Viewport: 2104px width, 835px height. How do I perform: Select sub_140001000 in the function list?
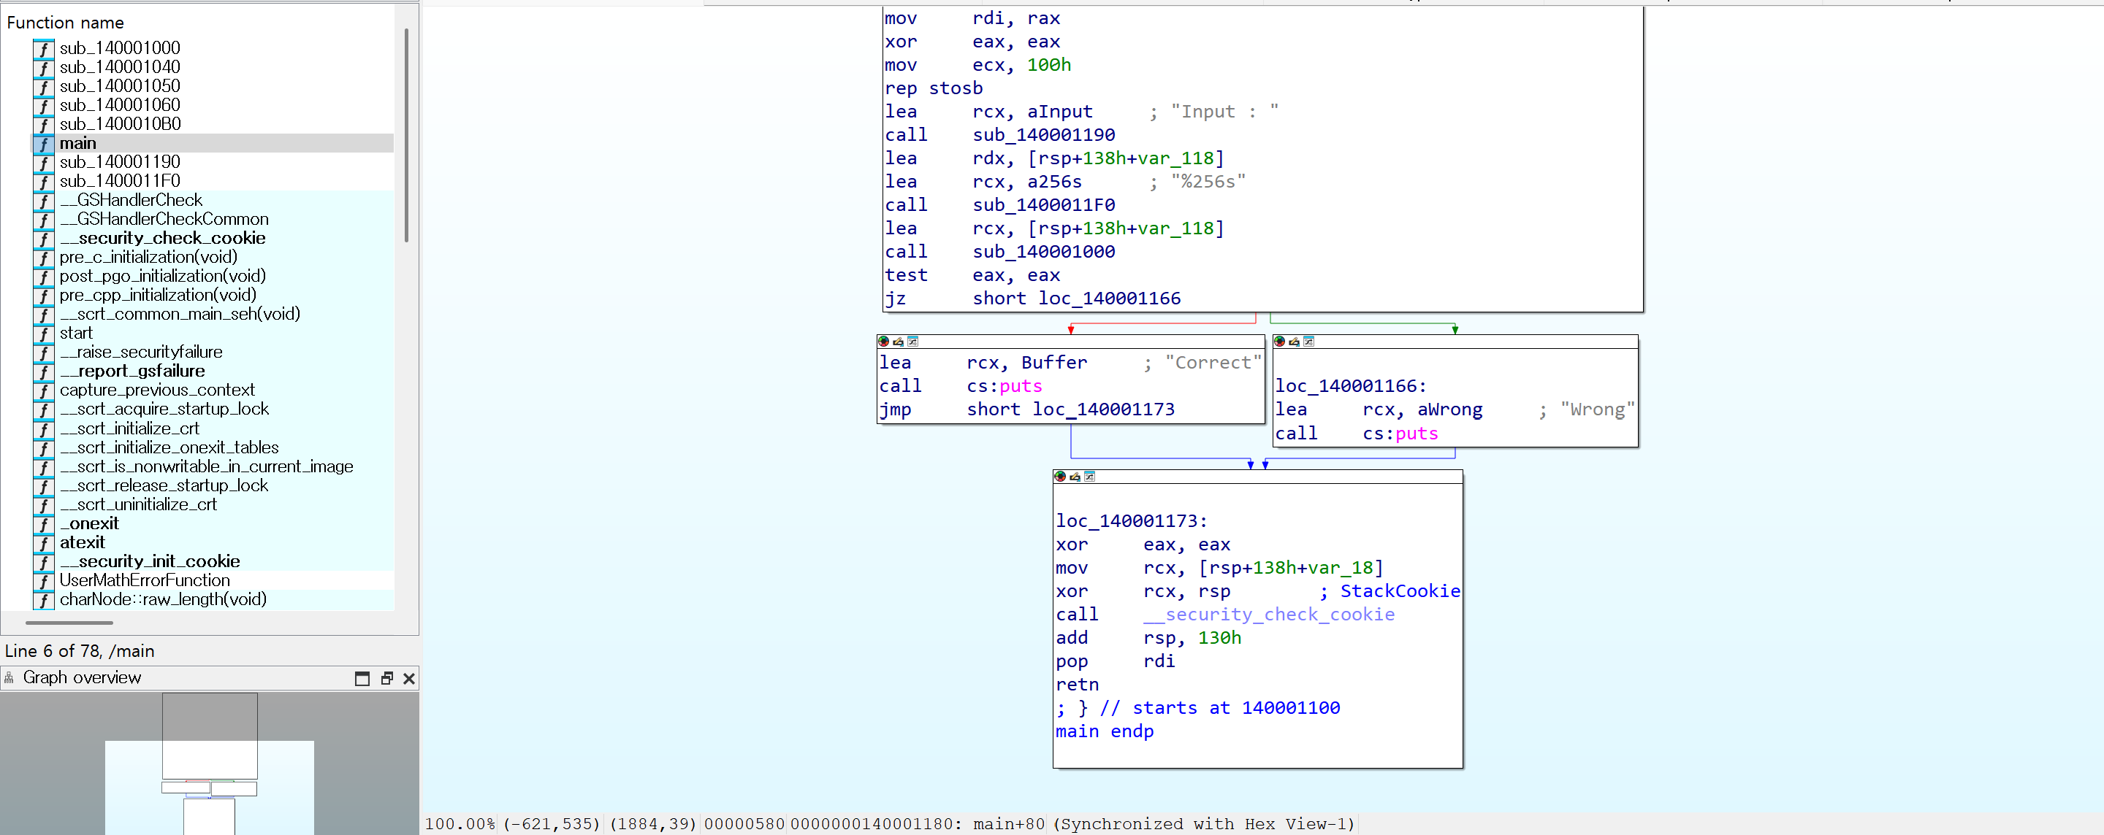coord(119,47)
